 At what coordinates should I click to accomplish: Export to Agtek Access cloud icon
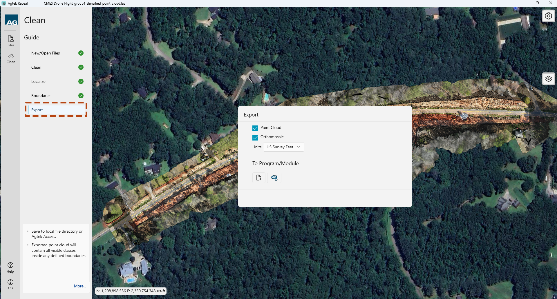274,178
